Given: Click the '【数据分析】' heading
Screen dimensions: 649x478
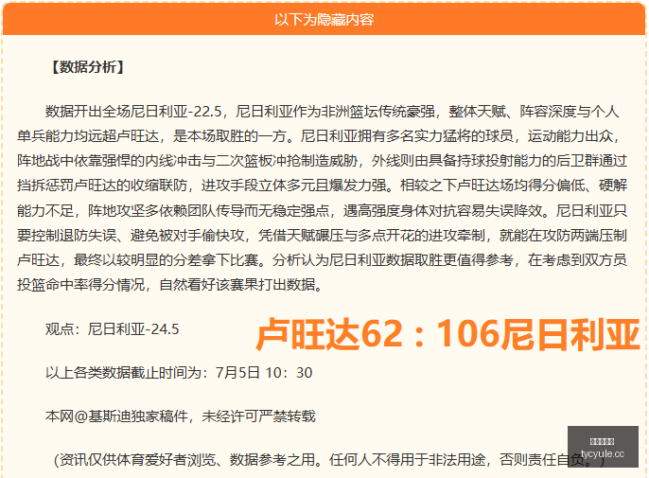Looking at the screenshot, I should pyautogui.click(x=88, y=66).
